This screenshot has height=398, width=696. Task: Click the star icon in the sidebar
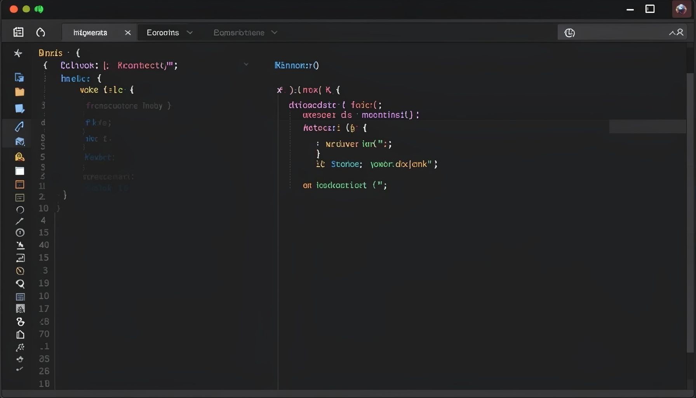tap(18, 53)
